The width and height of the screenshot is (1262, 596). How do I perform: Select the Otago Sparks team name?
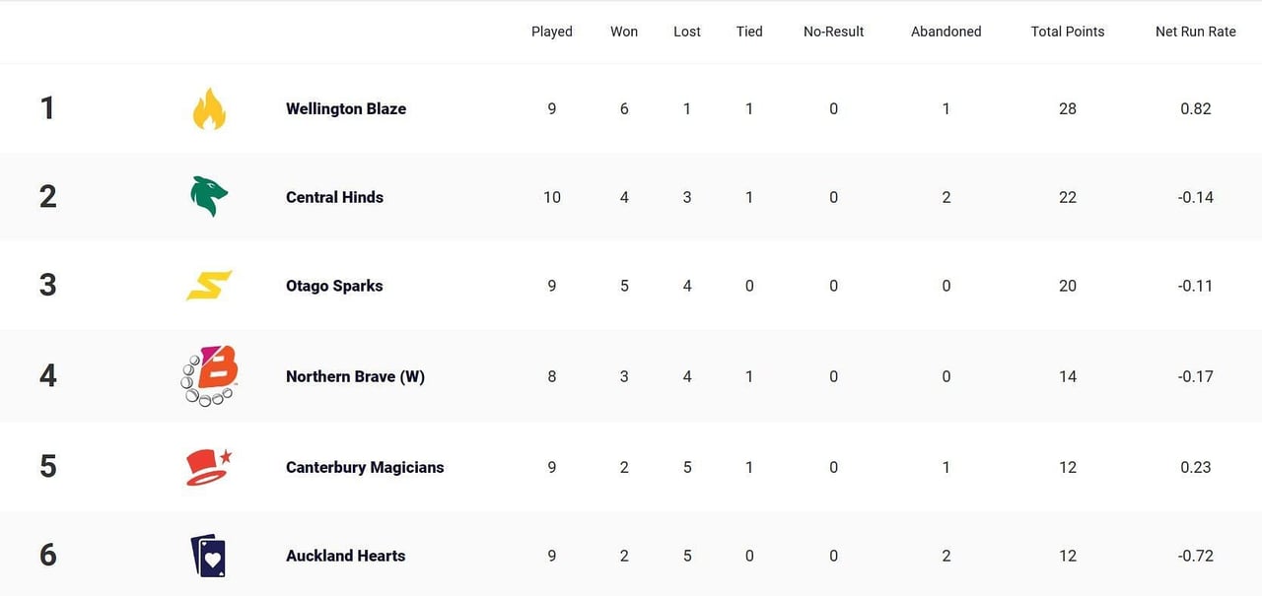[x=334, y=286]
